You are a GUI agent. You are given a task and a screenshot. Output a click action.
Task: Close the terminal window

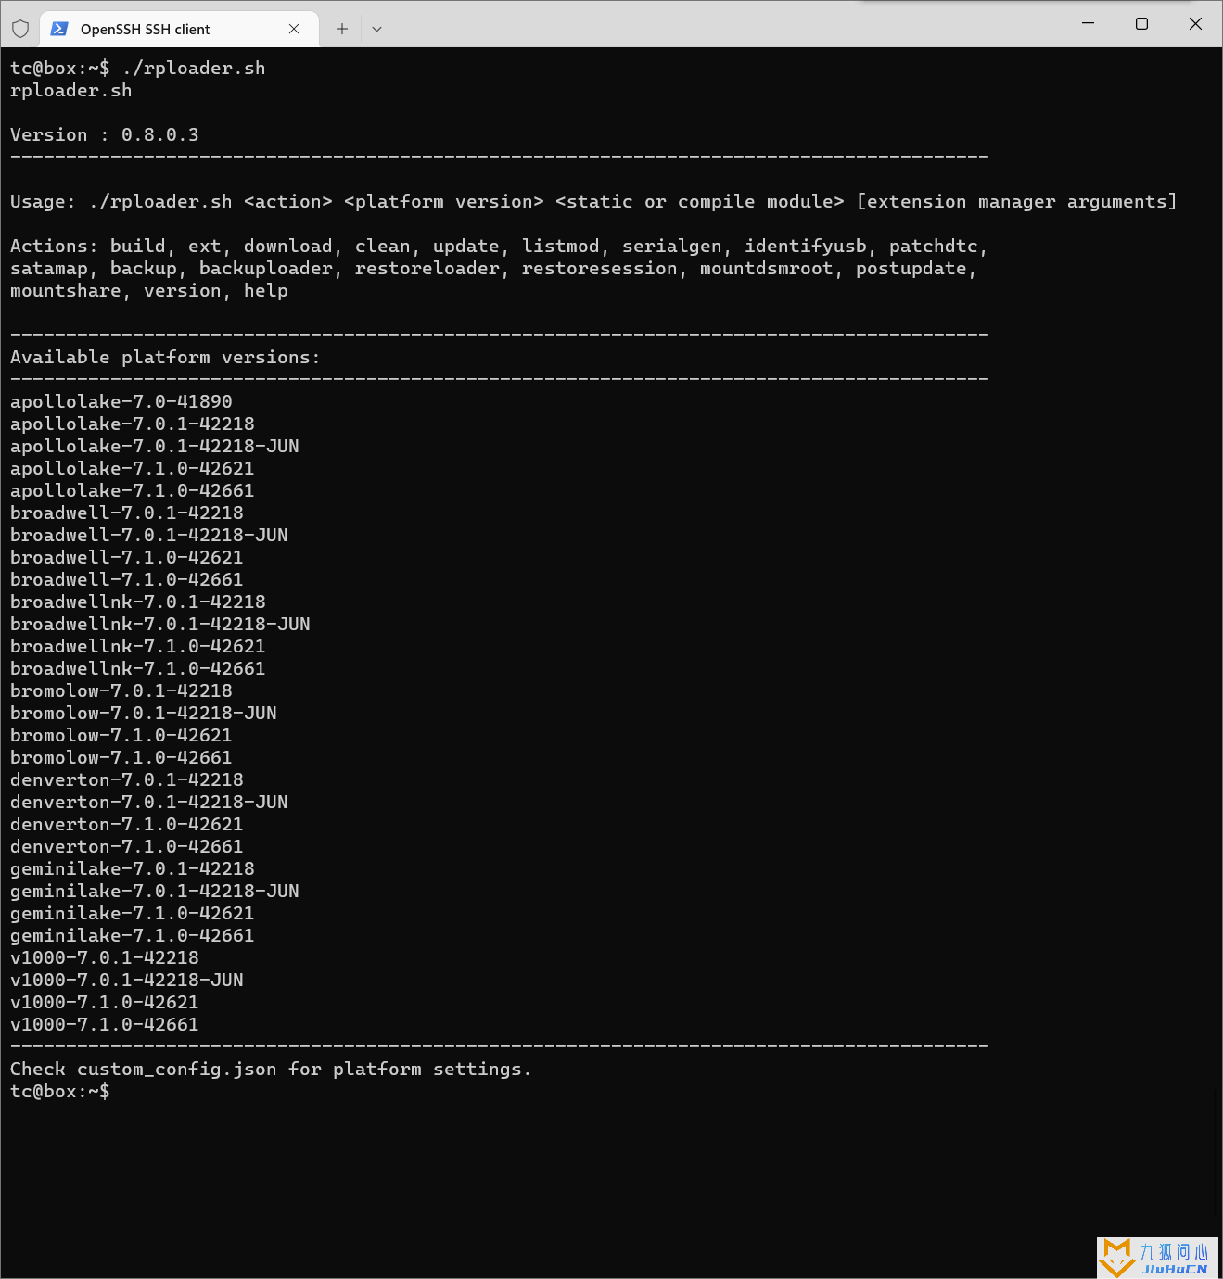[x=1196, y=23]
